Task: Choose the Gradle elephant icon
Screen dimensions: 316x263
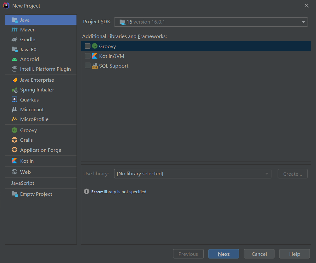Action: click(14, 40)
